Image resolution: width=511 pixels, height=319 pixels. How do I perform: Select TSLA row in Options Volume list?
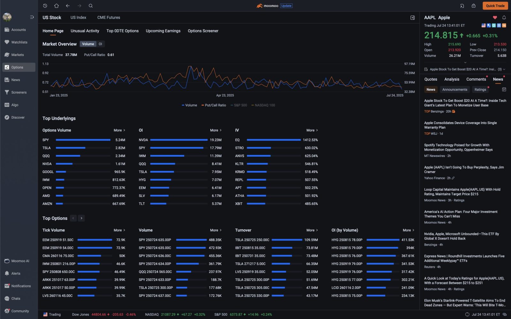[84, 148]
